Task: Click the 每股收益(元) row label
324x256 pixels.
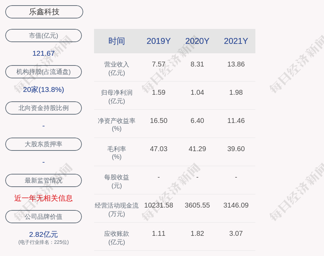Action: point(117,181)
